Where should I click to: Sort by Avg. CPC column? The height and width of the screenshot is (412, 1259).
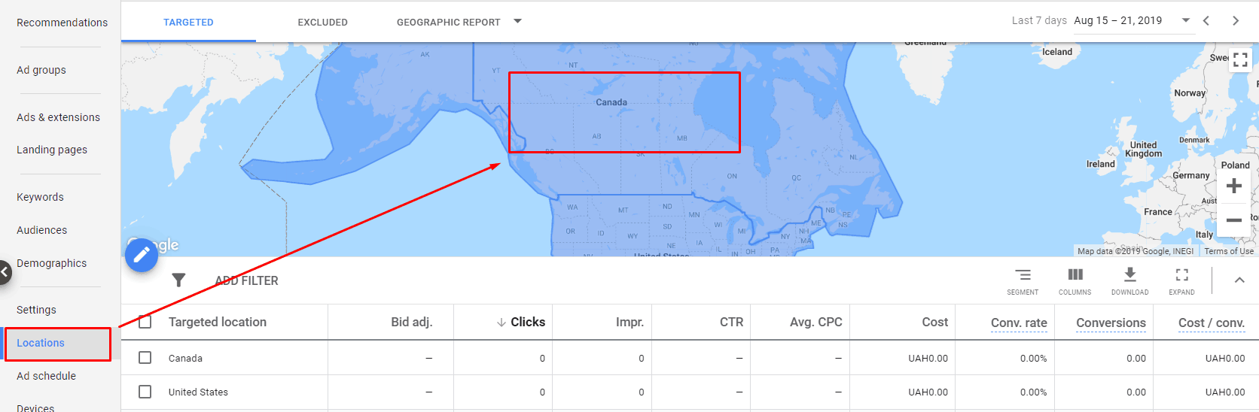[815, 322]
